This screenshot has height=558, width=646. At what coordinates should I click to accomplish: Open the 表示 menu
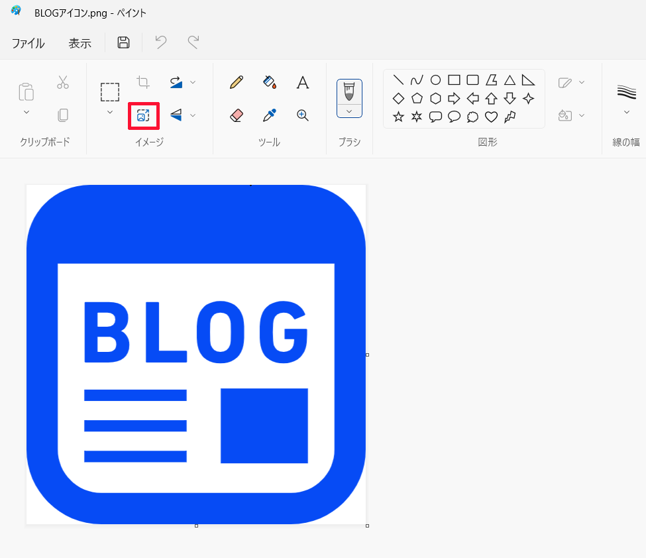(80, 43)
